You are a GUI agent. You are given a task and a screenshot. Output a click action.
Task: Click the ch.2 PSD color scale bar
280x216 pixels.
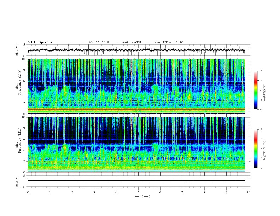click(256, 149)
